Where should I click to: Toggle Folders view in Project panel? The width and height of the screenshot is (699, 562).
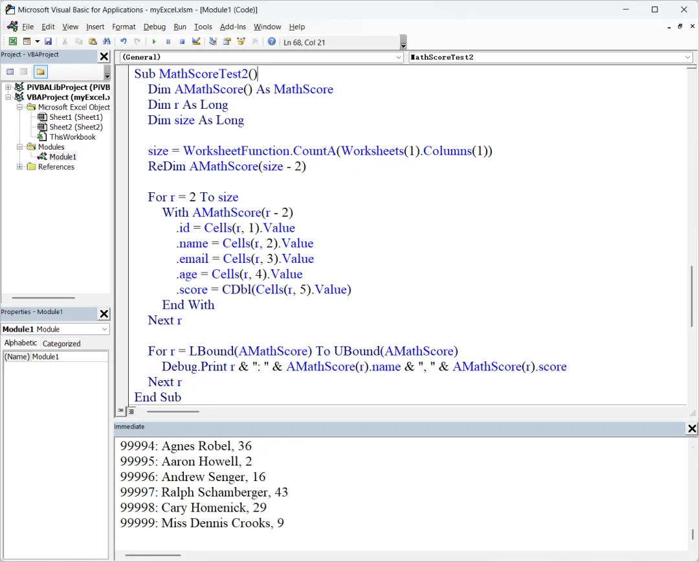click(x=41, y=72)
